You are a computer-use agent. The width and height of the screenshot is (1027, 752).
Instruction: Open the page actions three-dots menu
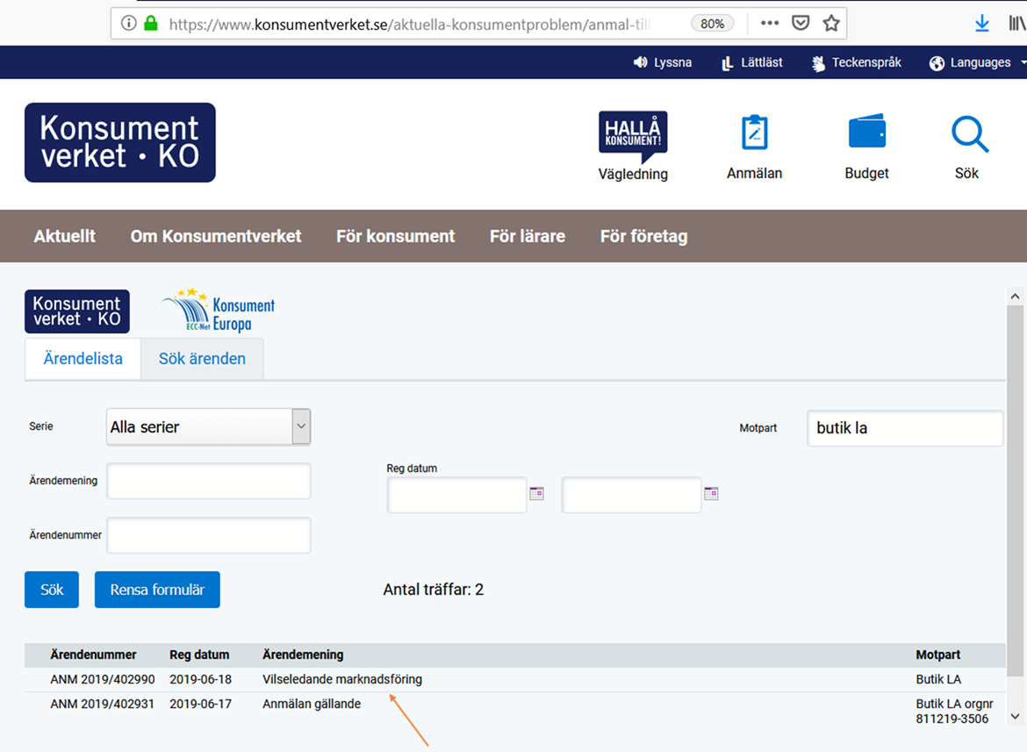pos(770,24)
